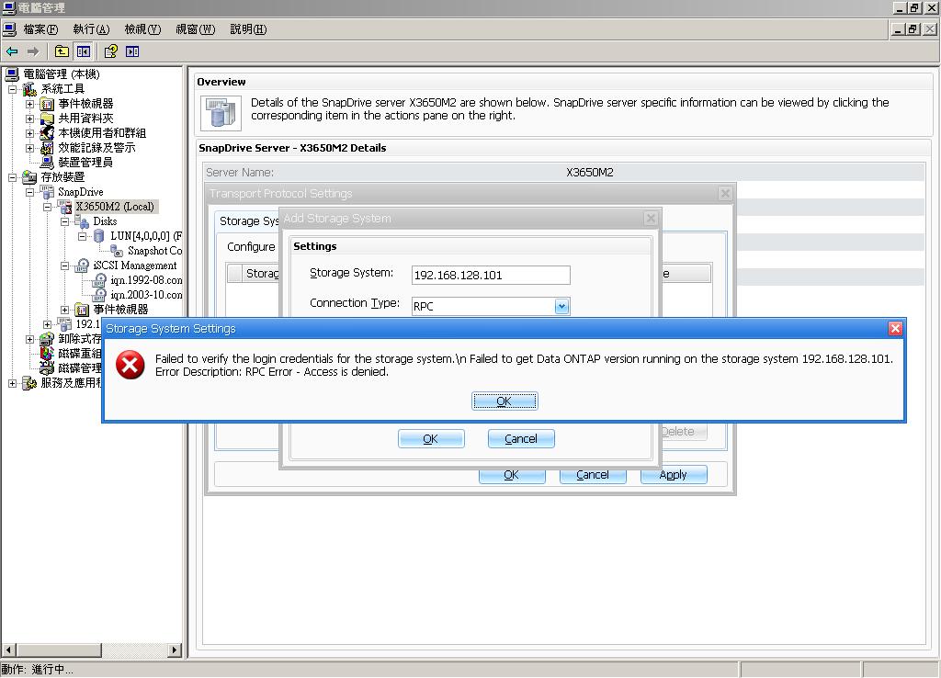The image size is (941, 678).
Task: Select the Storage System tab
Action: click(247, 220)
